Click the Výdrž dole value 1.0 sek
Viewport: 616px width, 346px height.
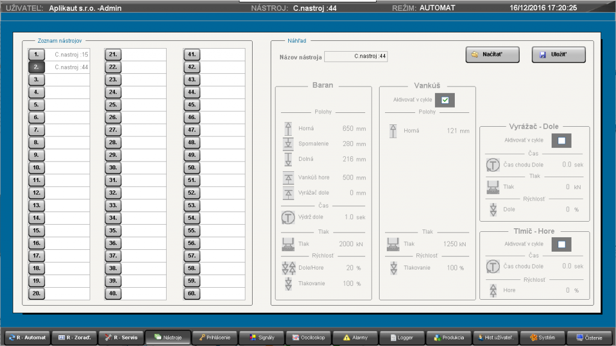click(x=355, y=217)
